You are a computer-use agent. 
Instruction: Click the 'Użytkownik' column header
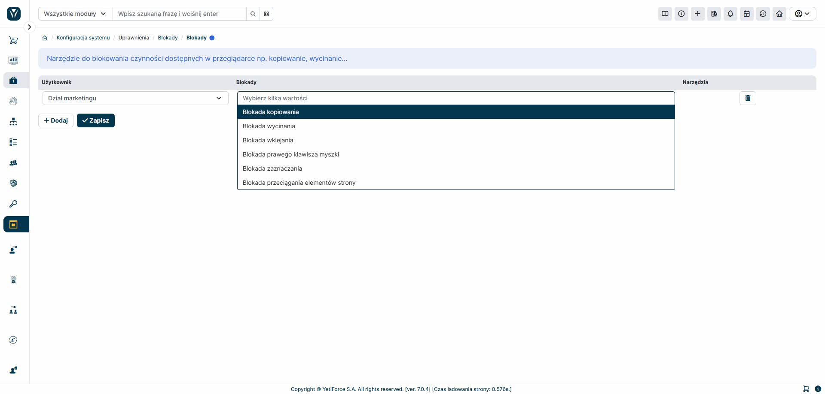point(56,82)
